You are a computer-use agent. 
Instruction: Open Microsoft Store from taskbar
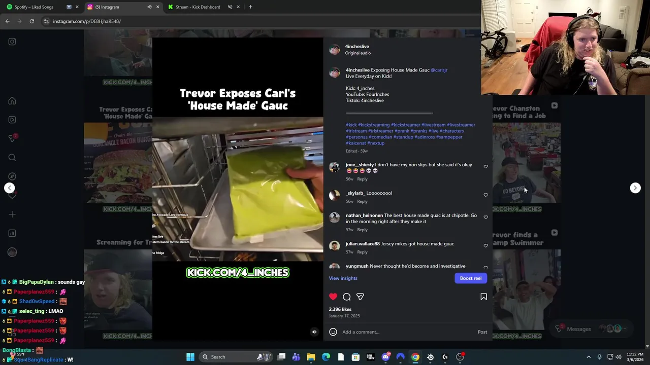355,357
